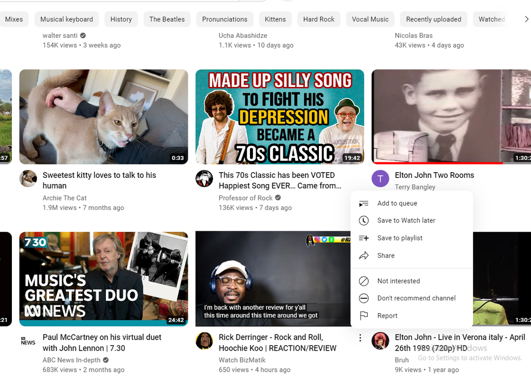Click red watch progress bar on Two Rooms
The height and width of the screenshot is (379, 531).
(437, 163)
